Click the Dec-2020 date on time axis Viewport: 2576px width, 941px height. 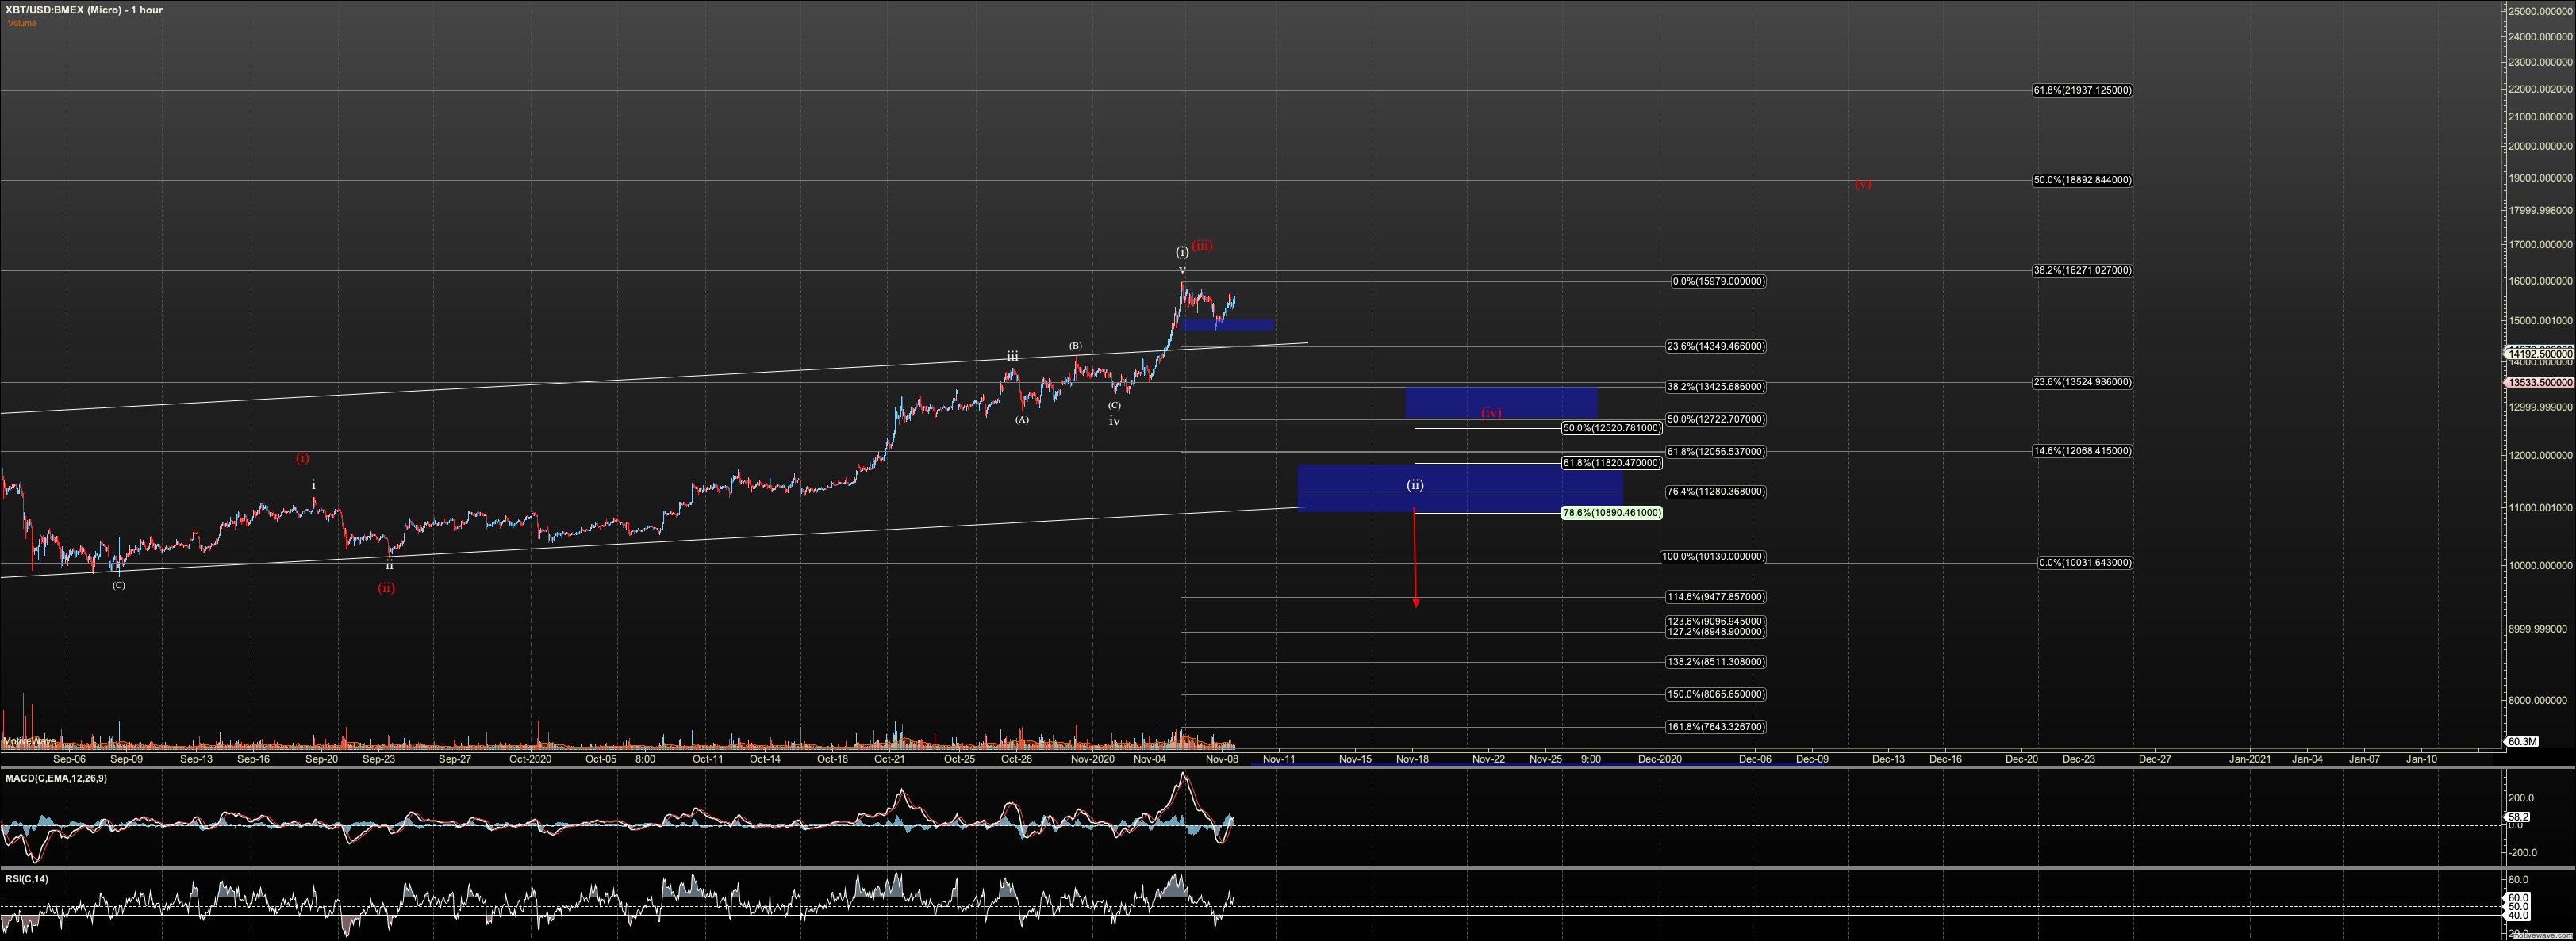click(1659, 759)
